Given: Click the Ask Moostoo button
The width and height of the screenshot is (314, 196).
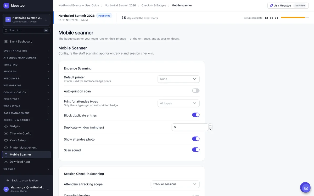Looking at the screenshot, I should coord(288,5).
